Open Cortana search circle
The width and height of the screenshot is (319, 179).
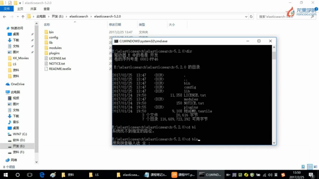[18, 175]
